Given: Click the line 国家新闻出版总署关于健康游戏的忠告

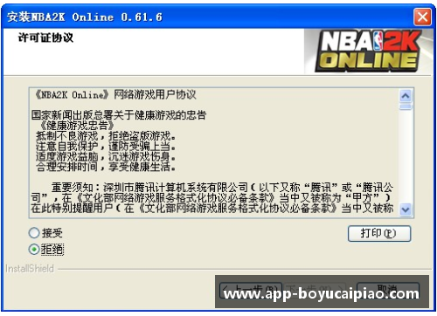Looking at the screenshot, I should [x=119, y=115].
